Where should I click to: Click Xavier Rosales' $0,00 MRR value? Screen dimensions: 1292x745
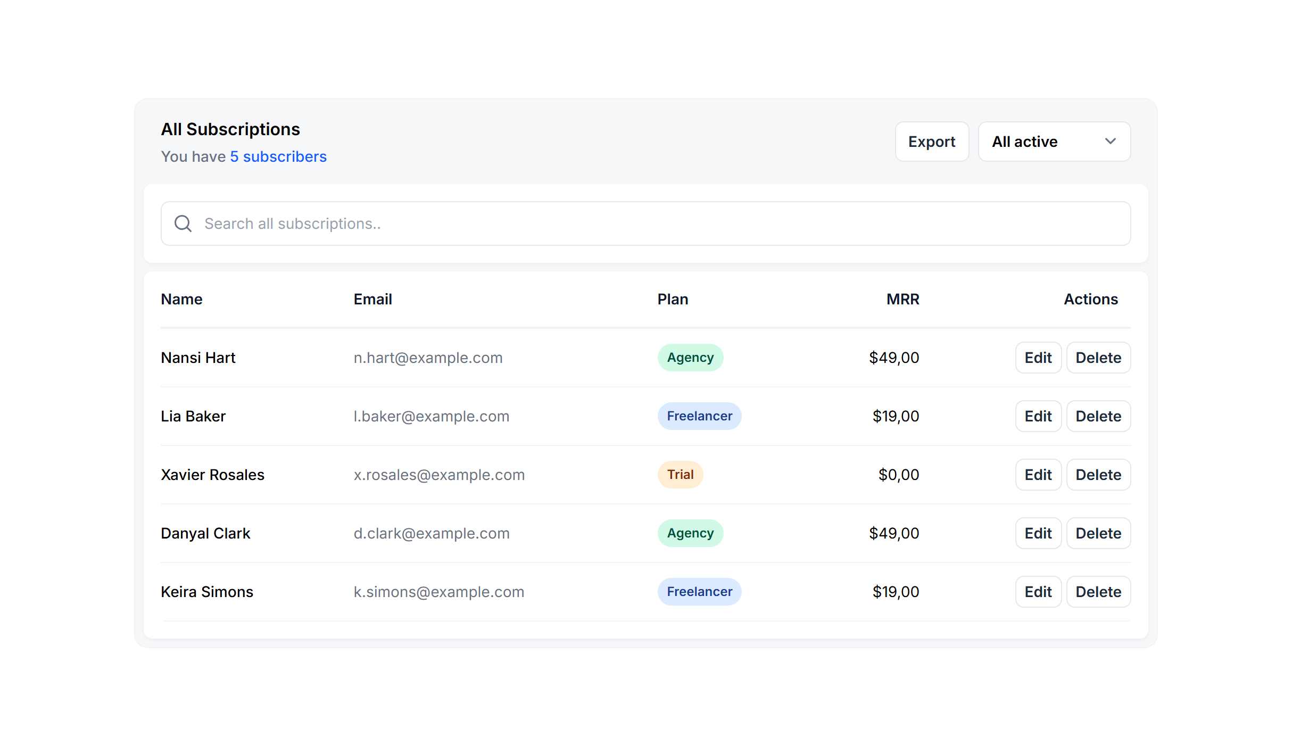[899, 475]
